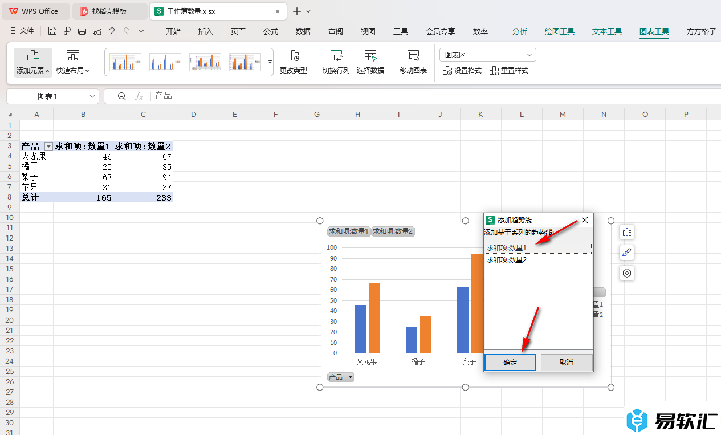Expand quick access toolbar options arrow
Image resolution: width=721 pixels, height=435 pixels.
pos(141,31)
